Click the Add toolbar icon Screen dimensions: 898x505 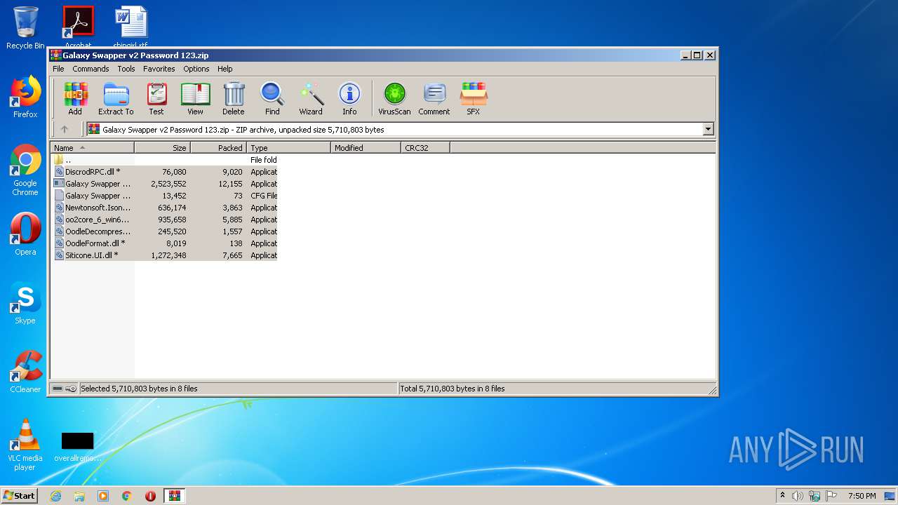(75, 98)
